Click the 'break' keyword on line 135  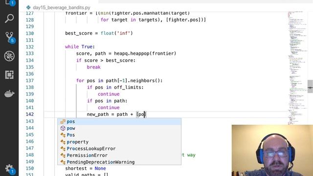(x=93, y=67)
